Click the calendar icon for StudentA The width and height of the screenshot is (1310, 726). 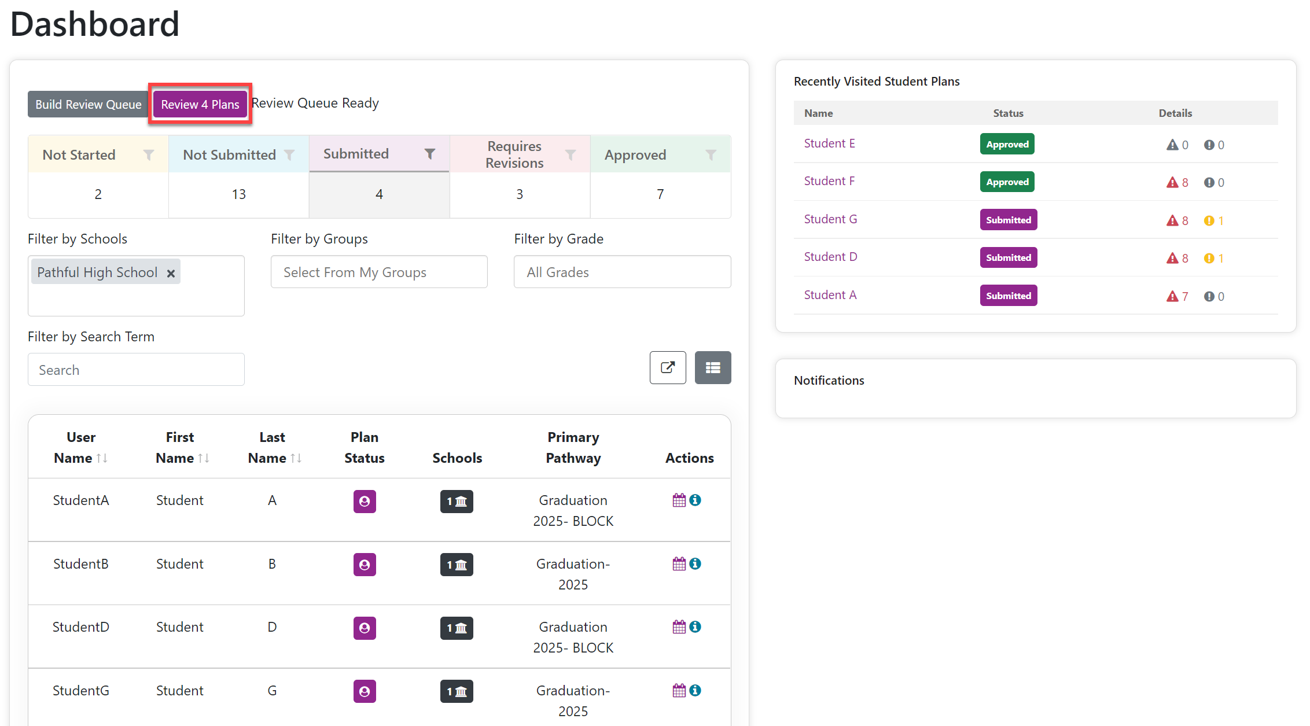click(x=679, y=500)
